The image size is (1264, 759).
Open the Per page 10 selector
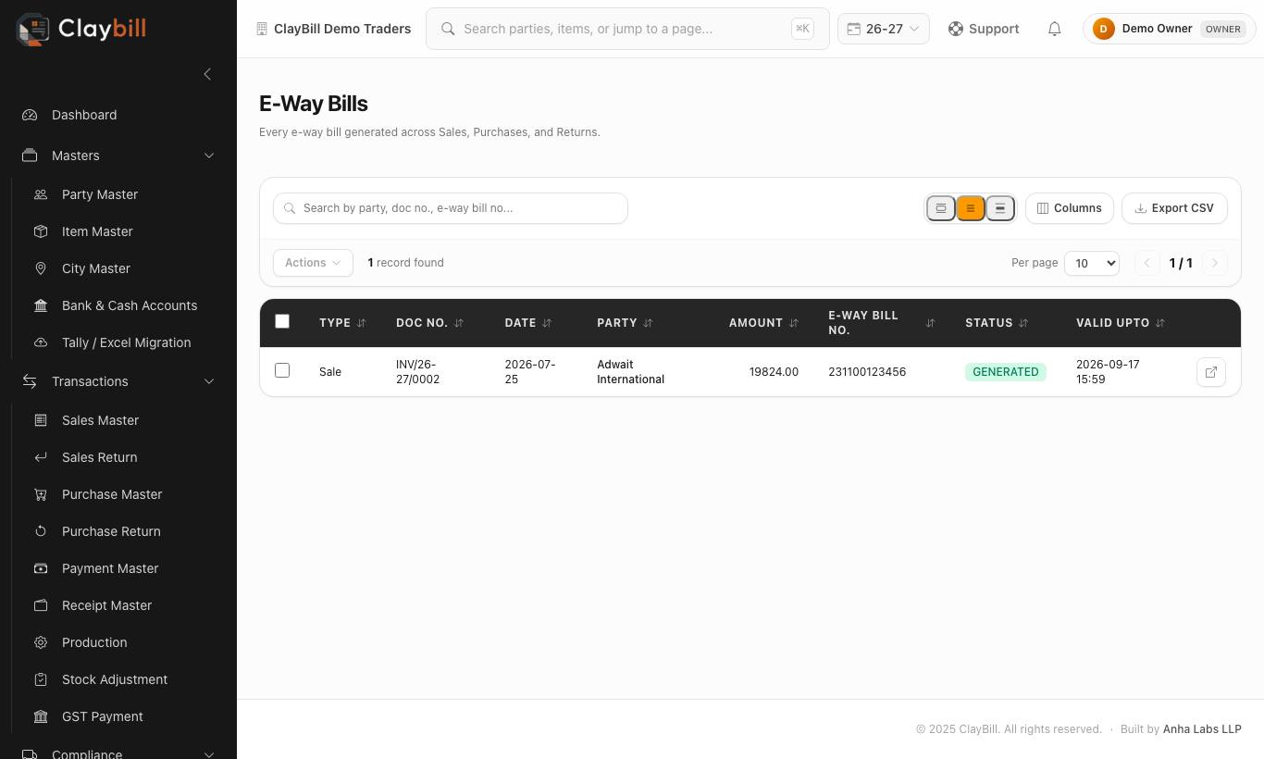1092,263
